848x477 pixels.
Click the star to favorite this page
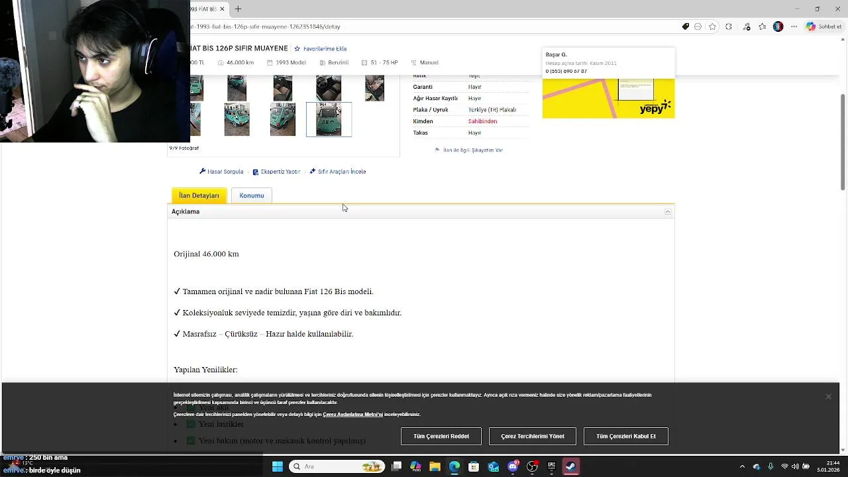click(712, 26)
